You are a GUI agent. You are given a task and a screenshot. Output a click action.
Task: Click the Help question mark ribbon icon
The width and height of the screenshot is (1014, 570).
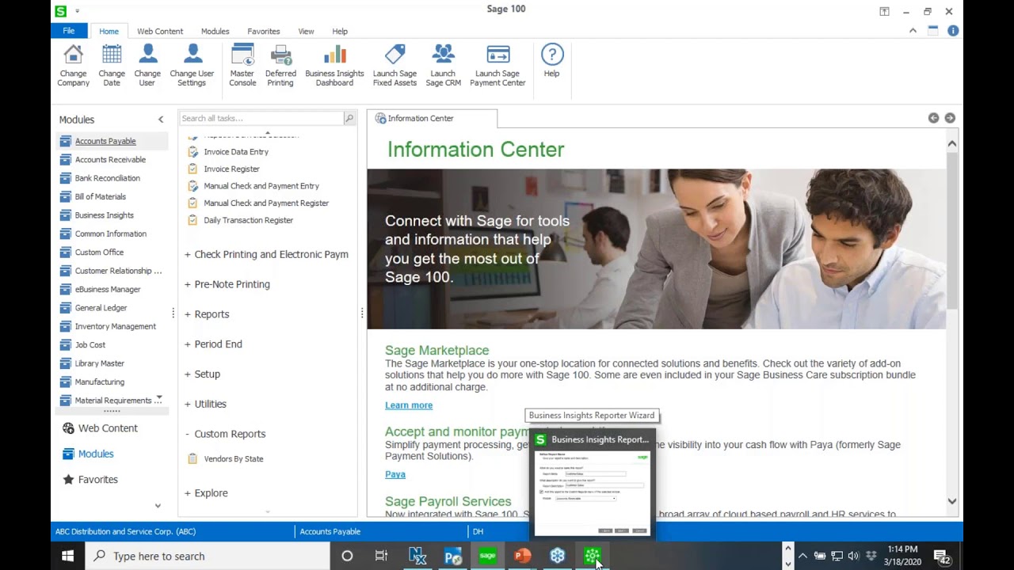pos(551,61)
